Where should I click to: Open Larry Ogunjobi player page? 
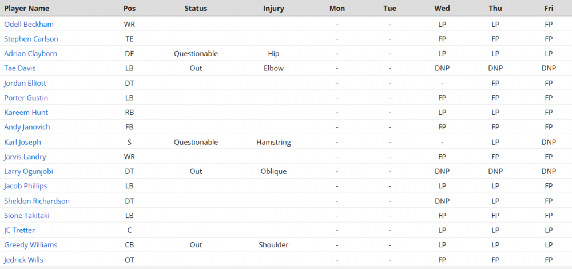pyautogui.click(x=29, y=171)
